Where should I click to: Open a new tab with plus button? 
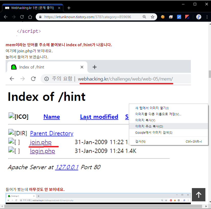click(x=69, y=8)
